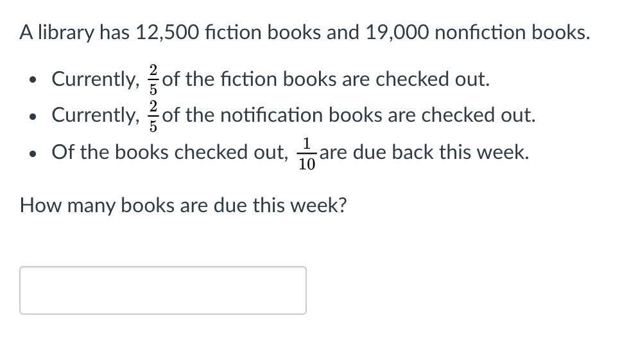629x341 pixels.
Task: Click the empty answer input box
Action: click(x=163, y=290)
